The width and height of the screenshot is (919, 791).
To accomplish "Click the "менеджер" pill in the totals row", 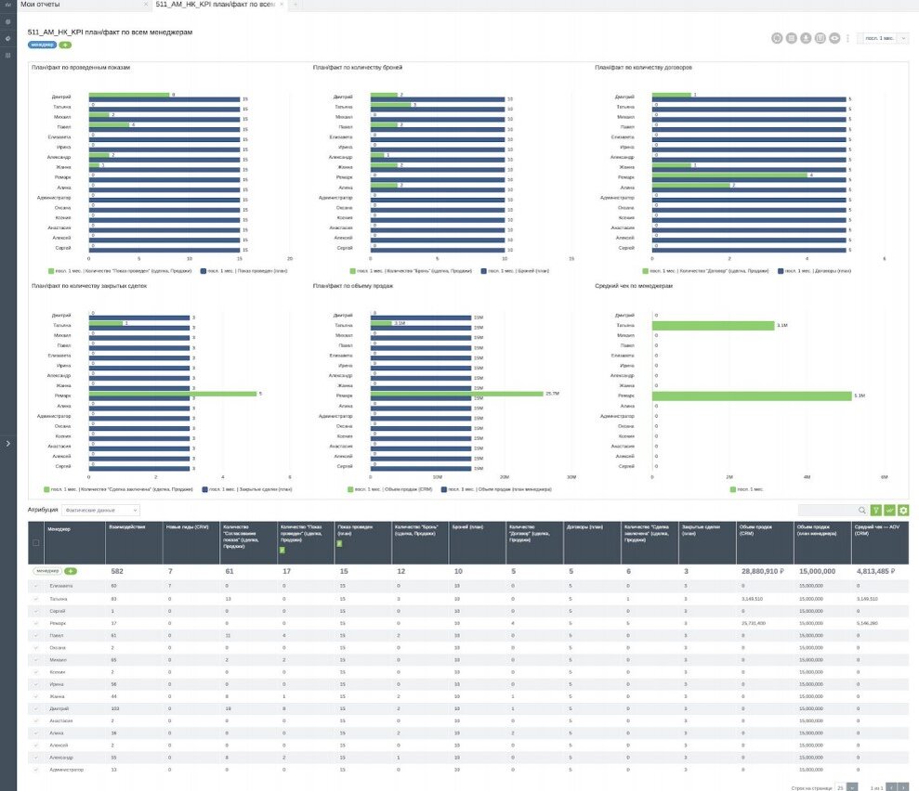I will (46, 571).
